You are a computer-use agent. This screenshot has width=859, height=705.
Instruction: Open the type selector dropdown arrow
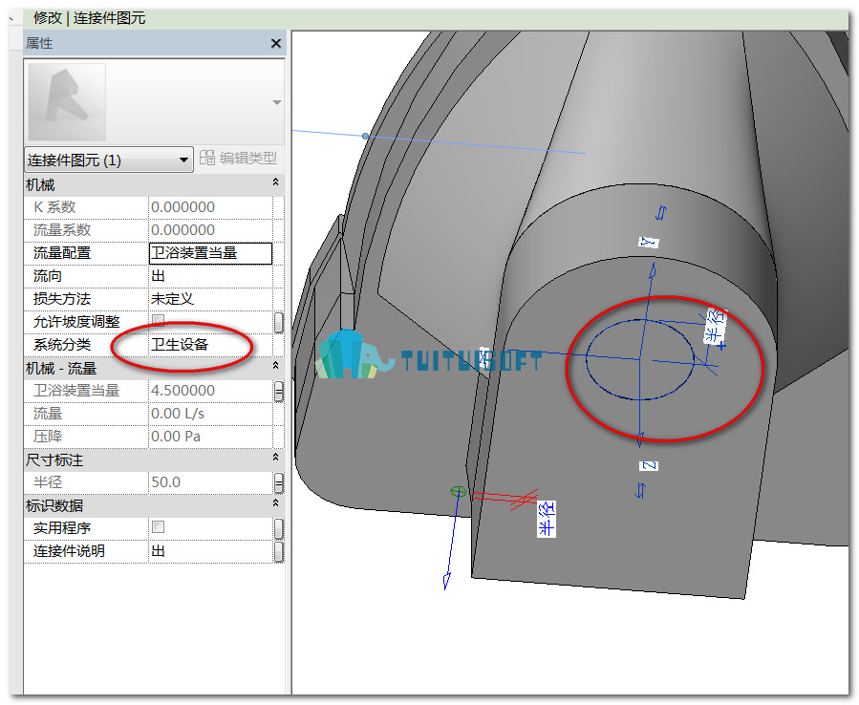tap(277, 102)
